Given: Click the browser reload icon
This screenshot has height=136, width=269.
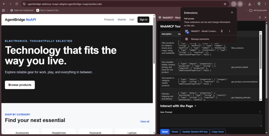Looking at the screenshot, I should click(x=16, y=4).
